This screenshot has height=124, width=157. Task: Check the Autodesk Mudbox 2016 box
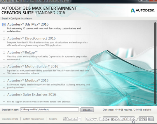(x=4, y=81)
